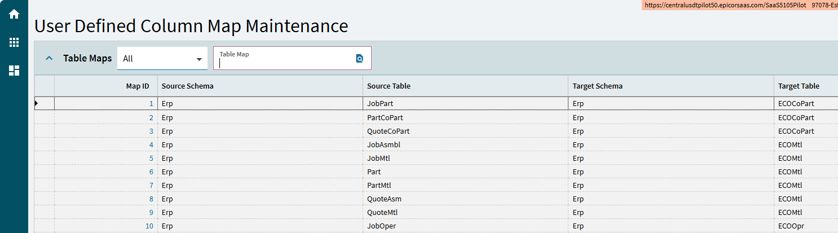838x233 pixels.
Task: Select the ECOOpr target table cell
Action: point(806,226)
